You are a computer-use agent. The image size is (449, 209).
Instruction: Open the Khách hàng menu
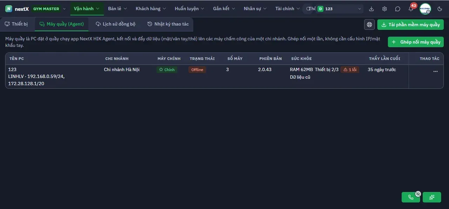tap(151, 9)
